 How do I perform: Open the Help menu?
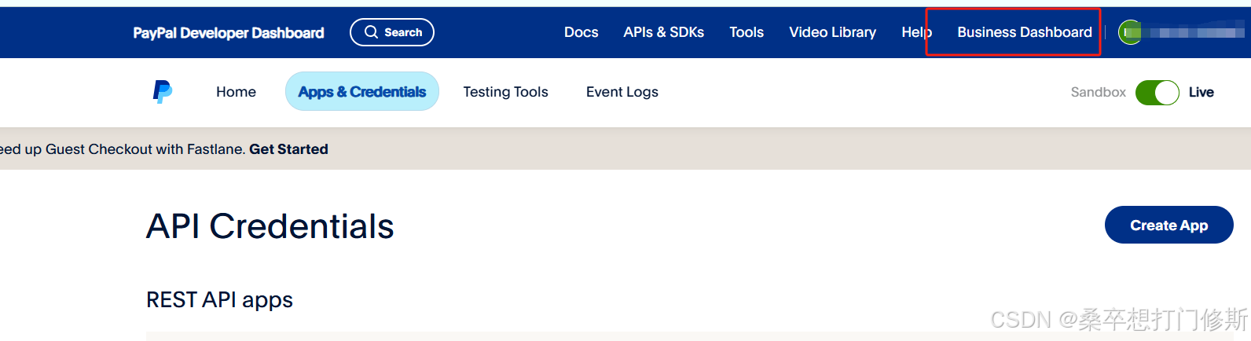click(916, 32)
